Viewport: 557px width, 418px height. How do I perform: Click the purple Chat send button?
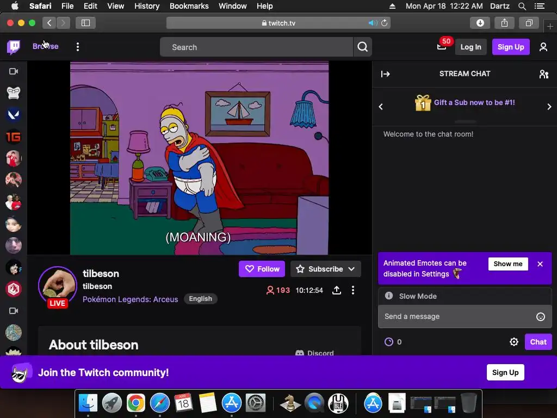point(538,342)
